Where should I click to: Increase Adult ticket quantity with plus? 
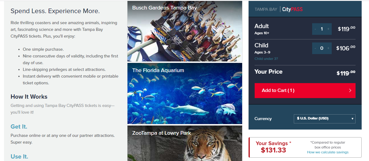pos(328,29)
